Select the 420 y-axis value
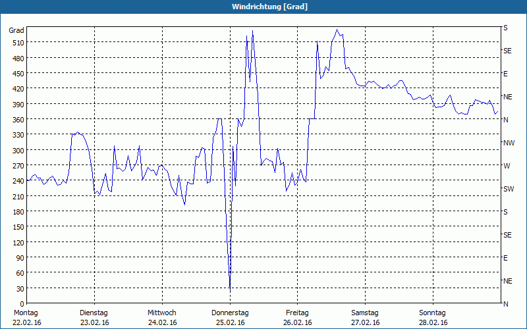This screenshot has width=527, height=329. [x=18, y=89]
